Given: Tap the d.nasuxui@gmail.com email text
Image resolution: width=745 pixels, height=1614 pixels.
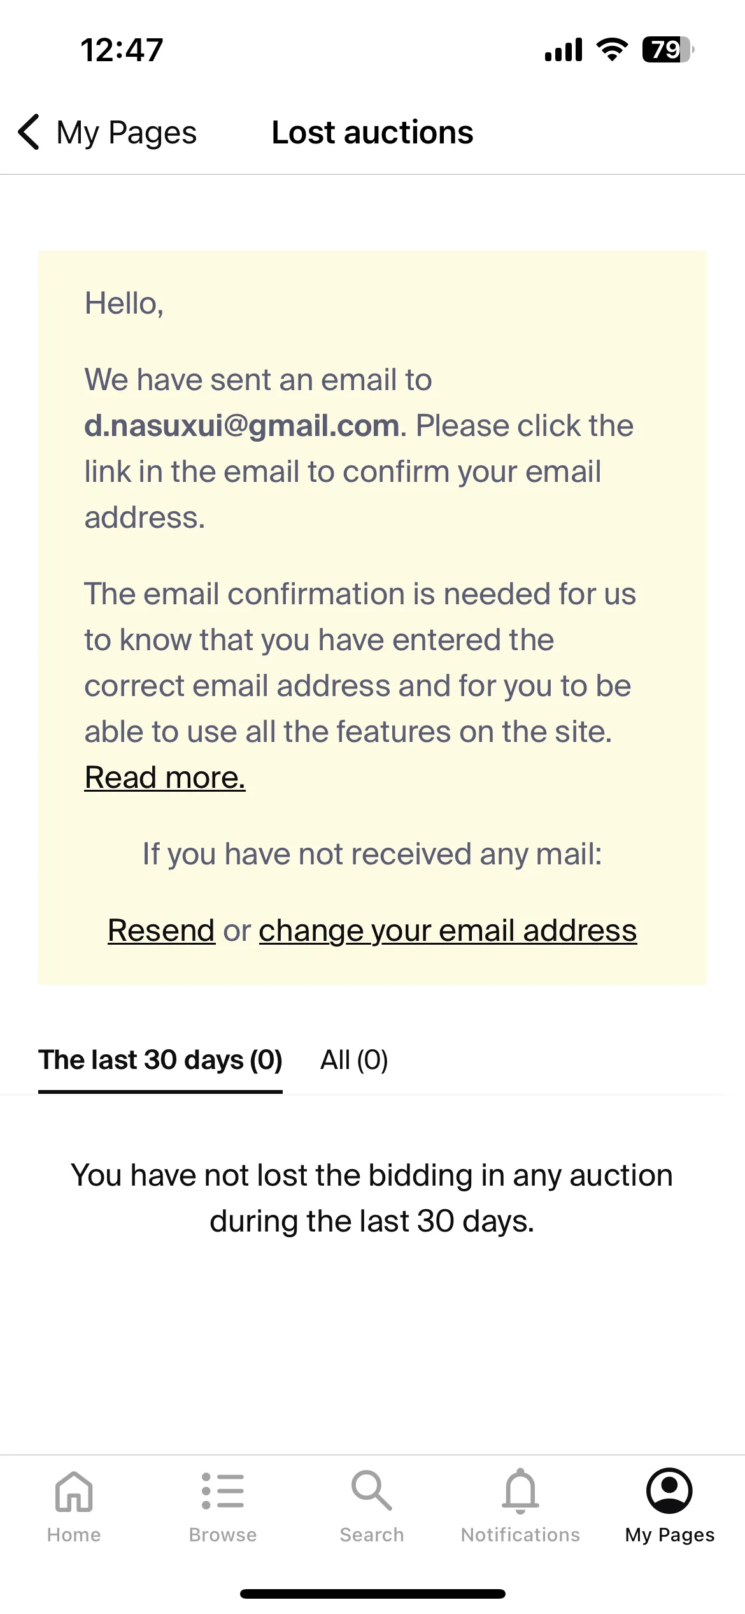Looking at the screenshot, I should pos(242,426).
